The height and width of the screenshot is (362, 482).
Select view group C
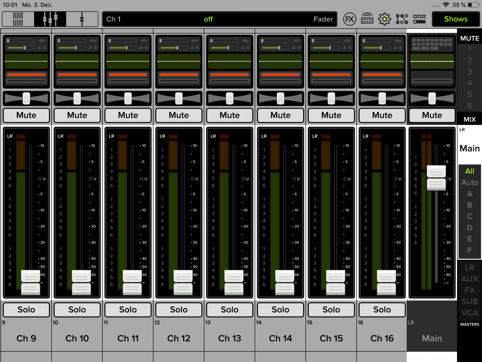(x=470, y=216)
